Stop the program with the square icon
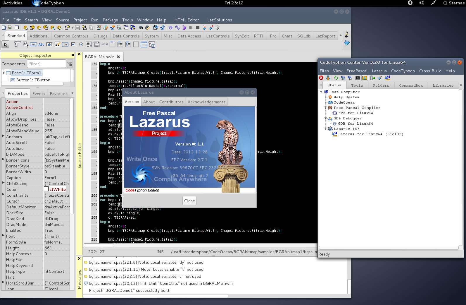Screen dimensions: 466x305 coord(198,28)
